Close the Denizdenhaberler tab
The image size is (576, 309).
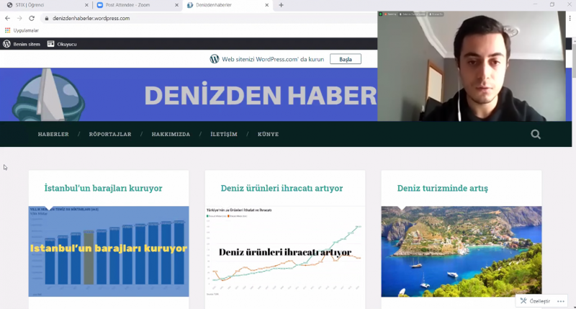coord(267,5)
